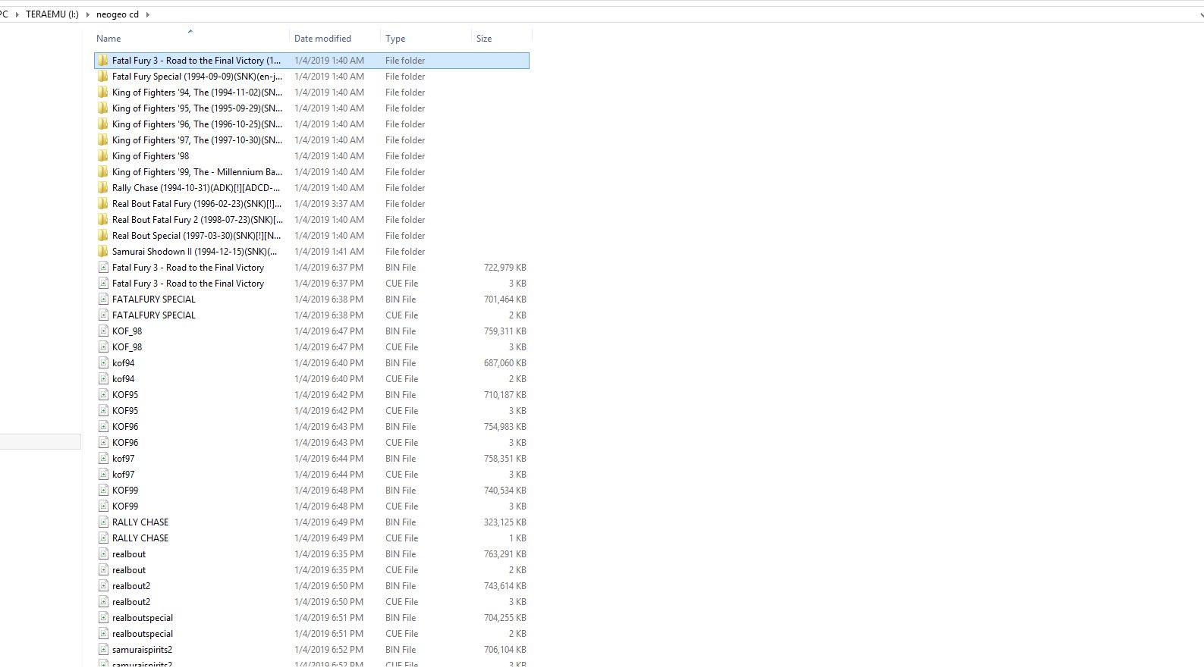Expand the arrow after TERAEMU (I:) in path
The width and height of the screenshot is (1204, 671).
click(88, 14)
